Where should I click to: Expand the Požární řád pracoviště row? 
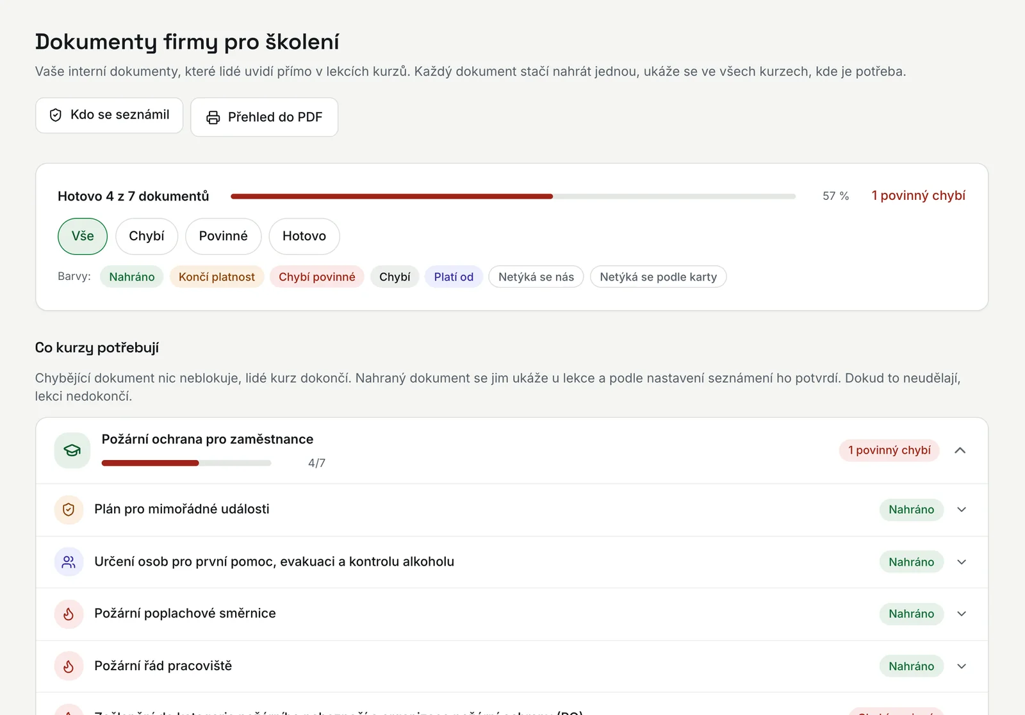962,666
